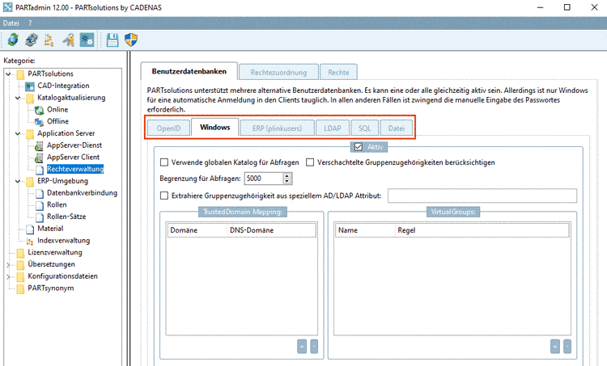Click the Begrenzung für Abfragen value field
607x366 pixels.
pos(264,179)
